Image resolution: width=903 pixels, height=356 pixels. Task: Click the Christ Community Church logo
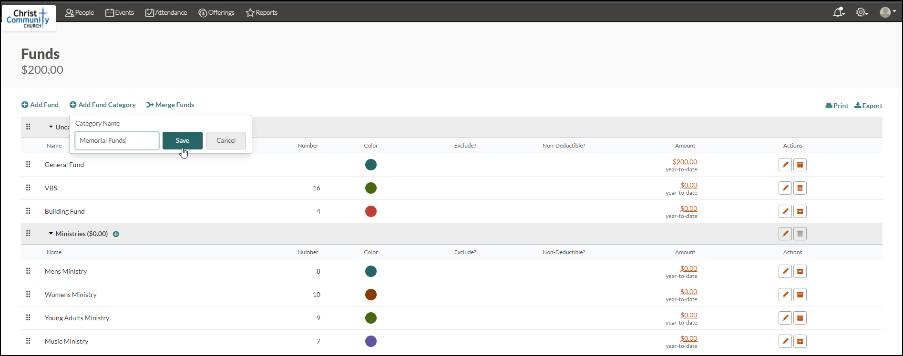[29, 18]
